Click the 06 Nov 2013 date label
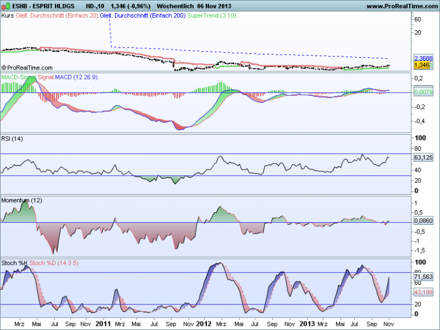This screenshot has width=440, height=330. [214, 6]
